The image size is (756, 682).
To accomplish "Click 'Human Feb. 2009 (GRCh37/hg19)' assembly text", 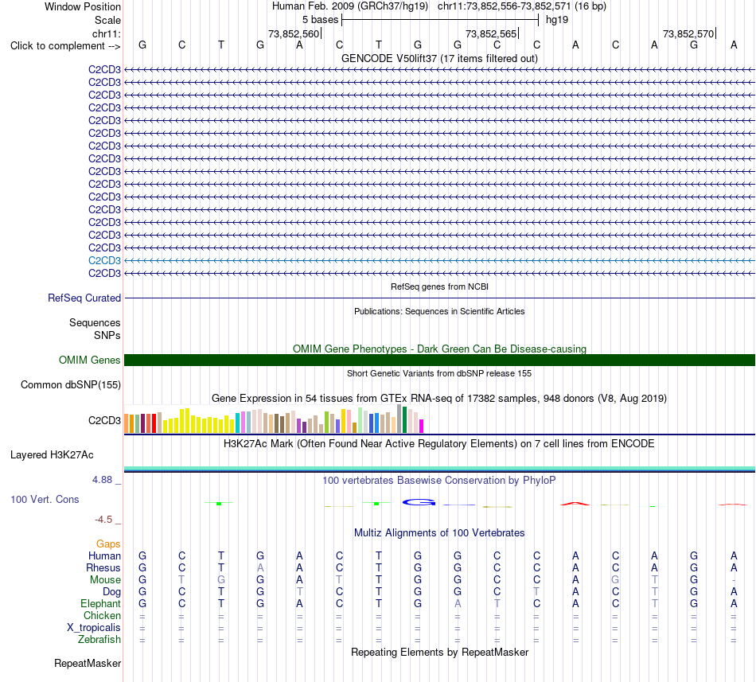I will pos(350,6).
